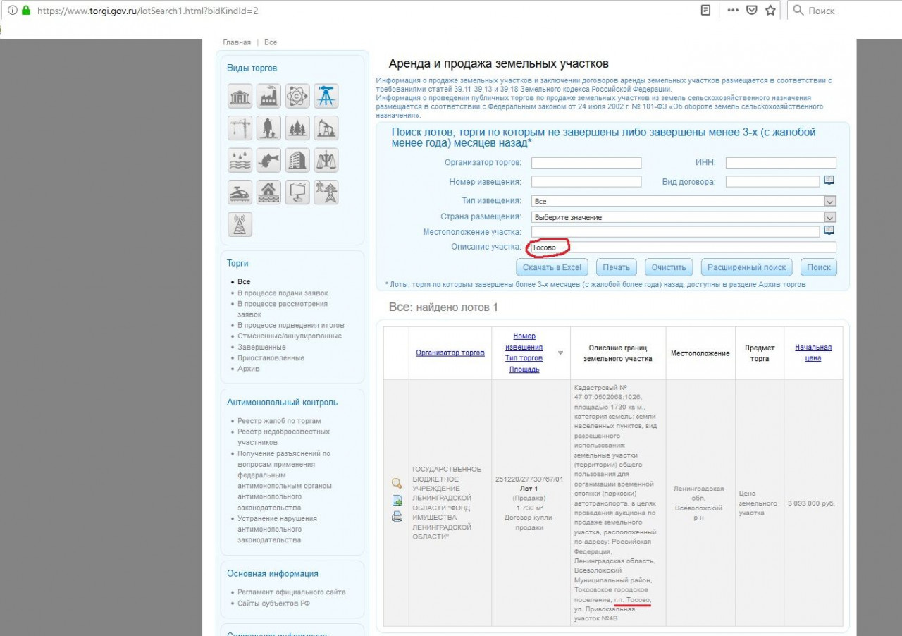Show site security info via padlock icon
Image resolution: width=902 pixels, height=636 pixels.
27,11
